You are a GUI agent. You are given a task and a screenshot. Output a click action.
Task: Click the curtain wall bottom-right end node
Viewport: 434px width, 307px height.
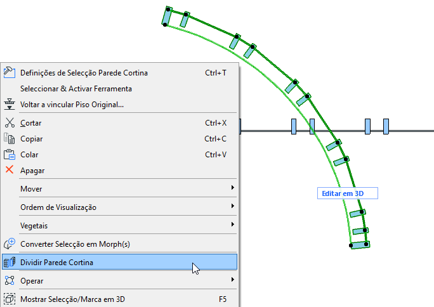(x=366, y=244)
